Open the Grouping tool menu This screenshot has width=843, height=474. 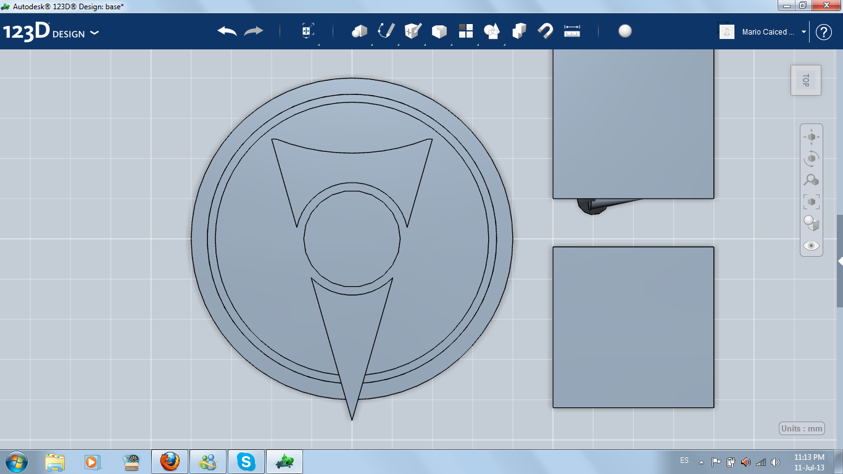(492, 31)
